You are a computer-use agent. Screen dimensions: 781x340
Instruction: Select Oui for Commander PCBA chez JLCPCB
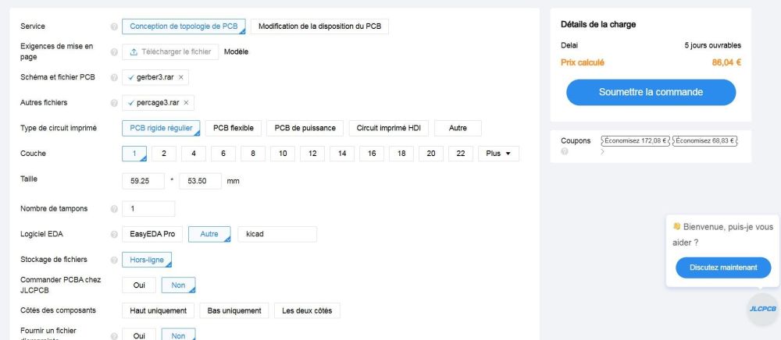point(139,285)
